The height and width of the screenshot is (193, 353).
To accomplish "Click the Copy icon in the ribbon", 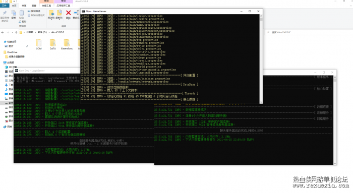I will click(14, 13).
